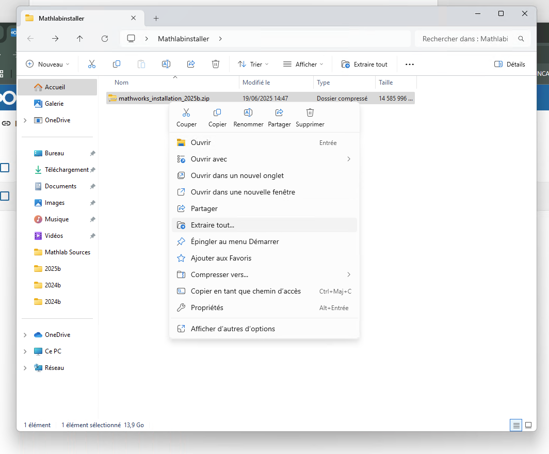Unpin Bureau via its pin icon
The width and height of the screenshot is (549, 454).
(92, 153)
